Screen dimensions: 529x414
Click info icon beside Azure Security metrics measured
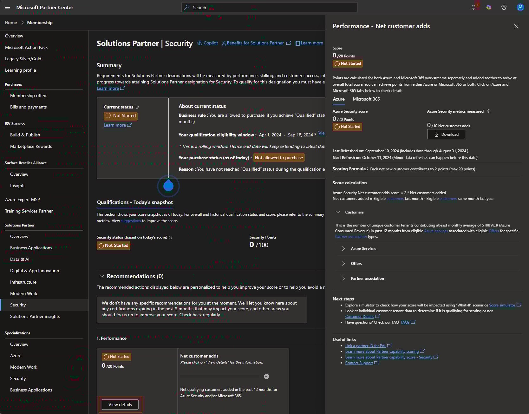coord(489,111)
